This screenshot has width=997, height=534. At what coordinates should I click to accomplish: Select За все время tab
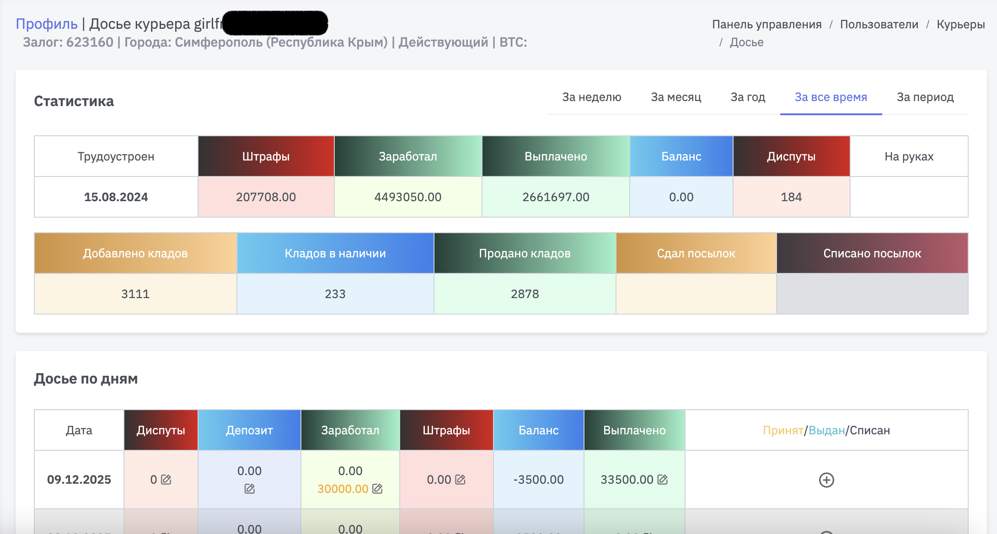pyautogui.click(x=831, y=97)
